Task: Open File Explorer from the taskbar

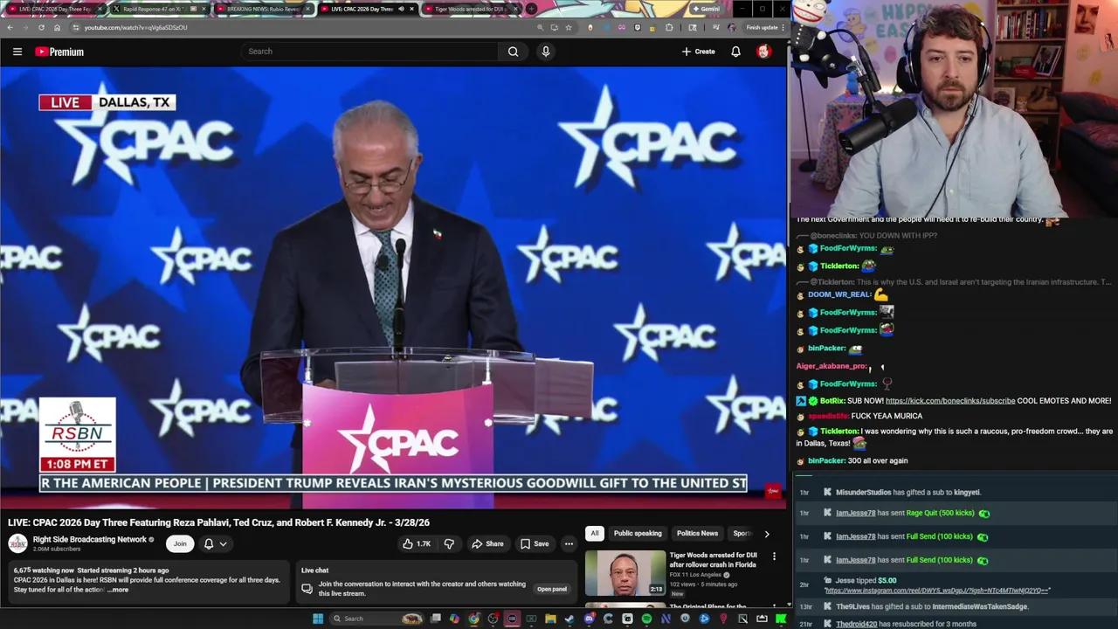Action: click(550, 619)
